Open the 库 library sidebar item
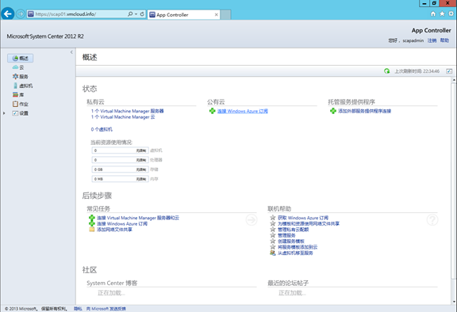 coord(18,95)
